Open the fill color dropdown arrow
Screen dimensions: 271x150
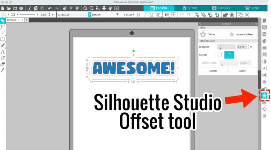click(8, 15)
